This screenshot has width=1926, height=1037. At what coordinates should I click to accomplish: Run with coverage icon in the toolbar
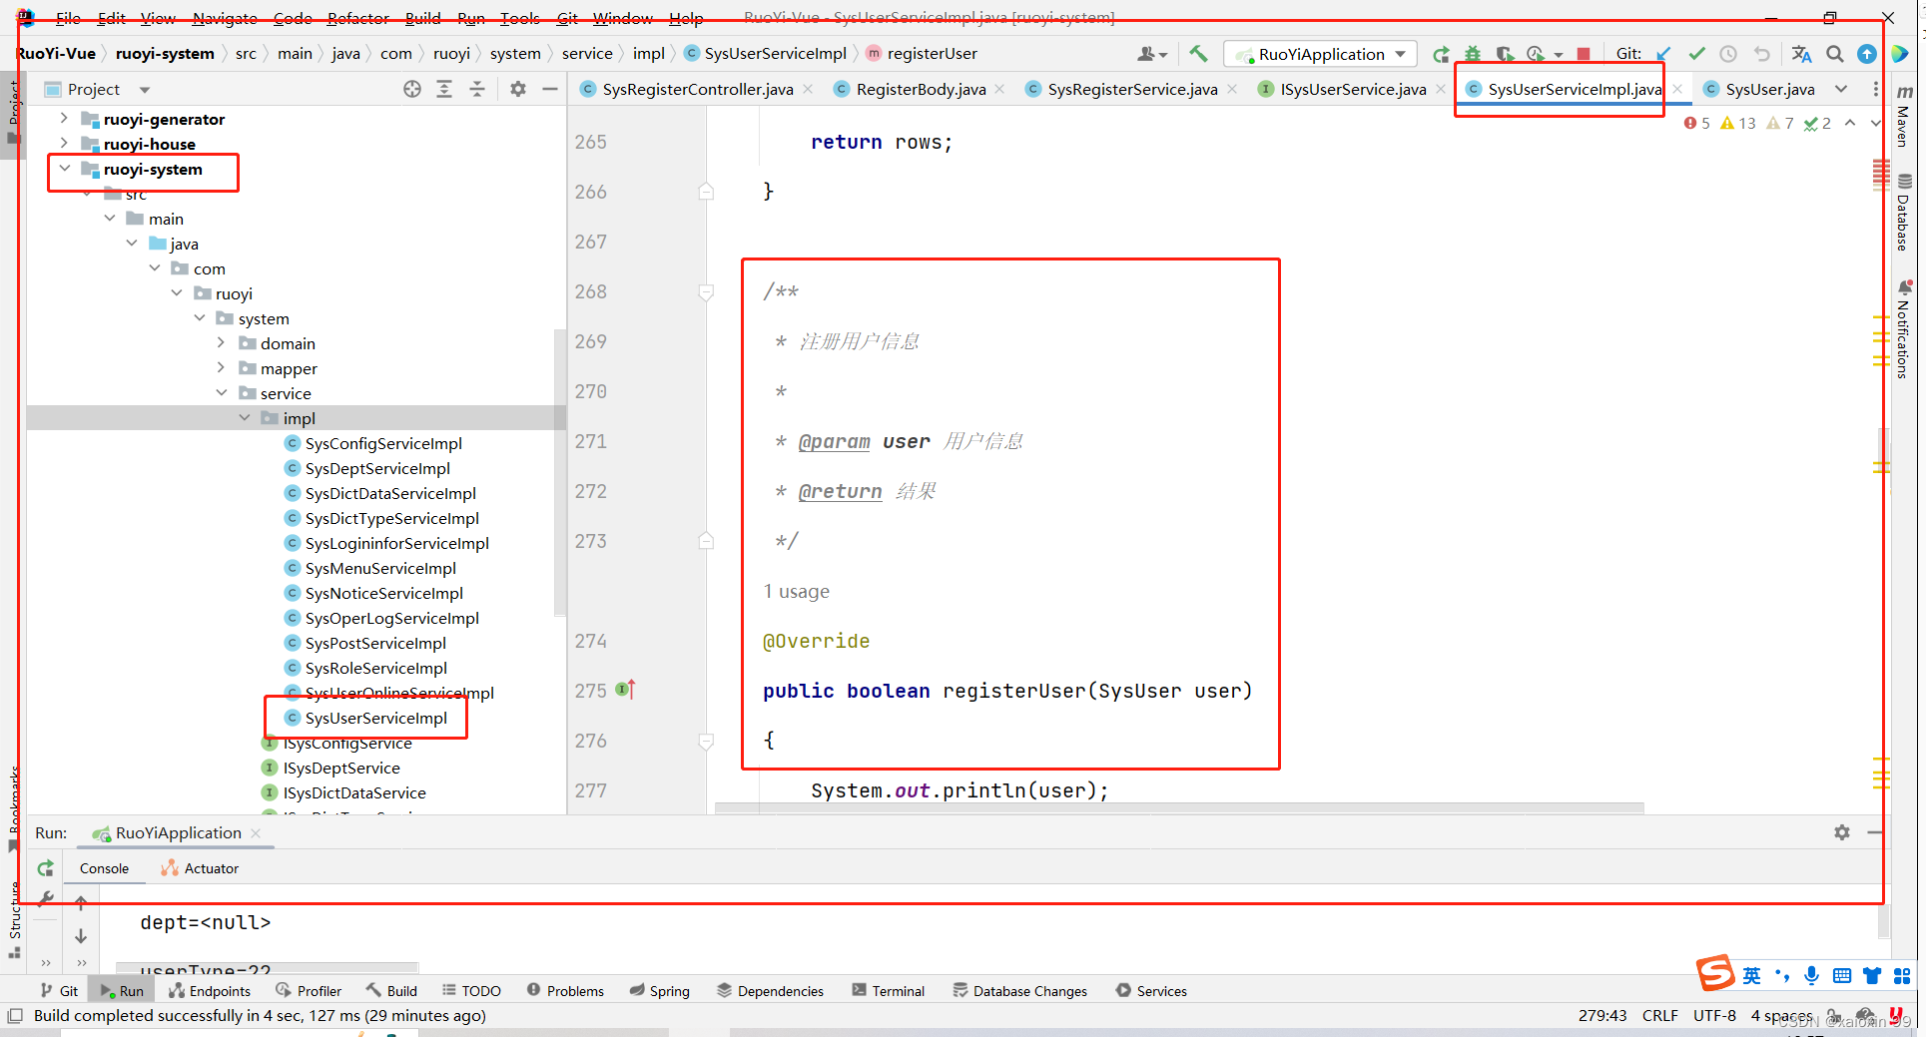[x=1505, y=54]
